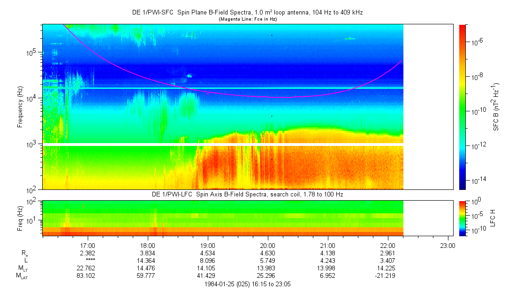This screenshot has height=290, width=508.
Task: Click the L value 14.364
Action: point(148,261)
